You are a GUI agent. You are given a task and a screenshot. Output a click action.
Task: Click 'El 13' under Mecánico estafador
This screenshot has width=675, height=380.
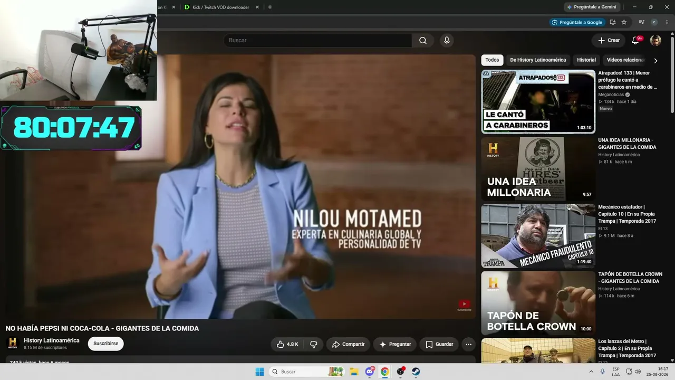pos(602,229)
